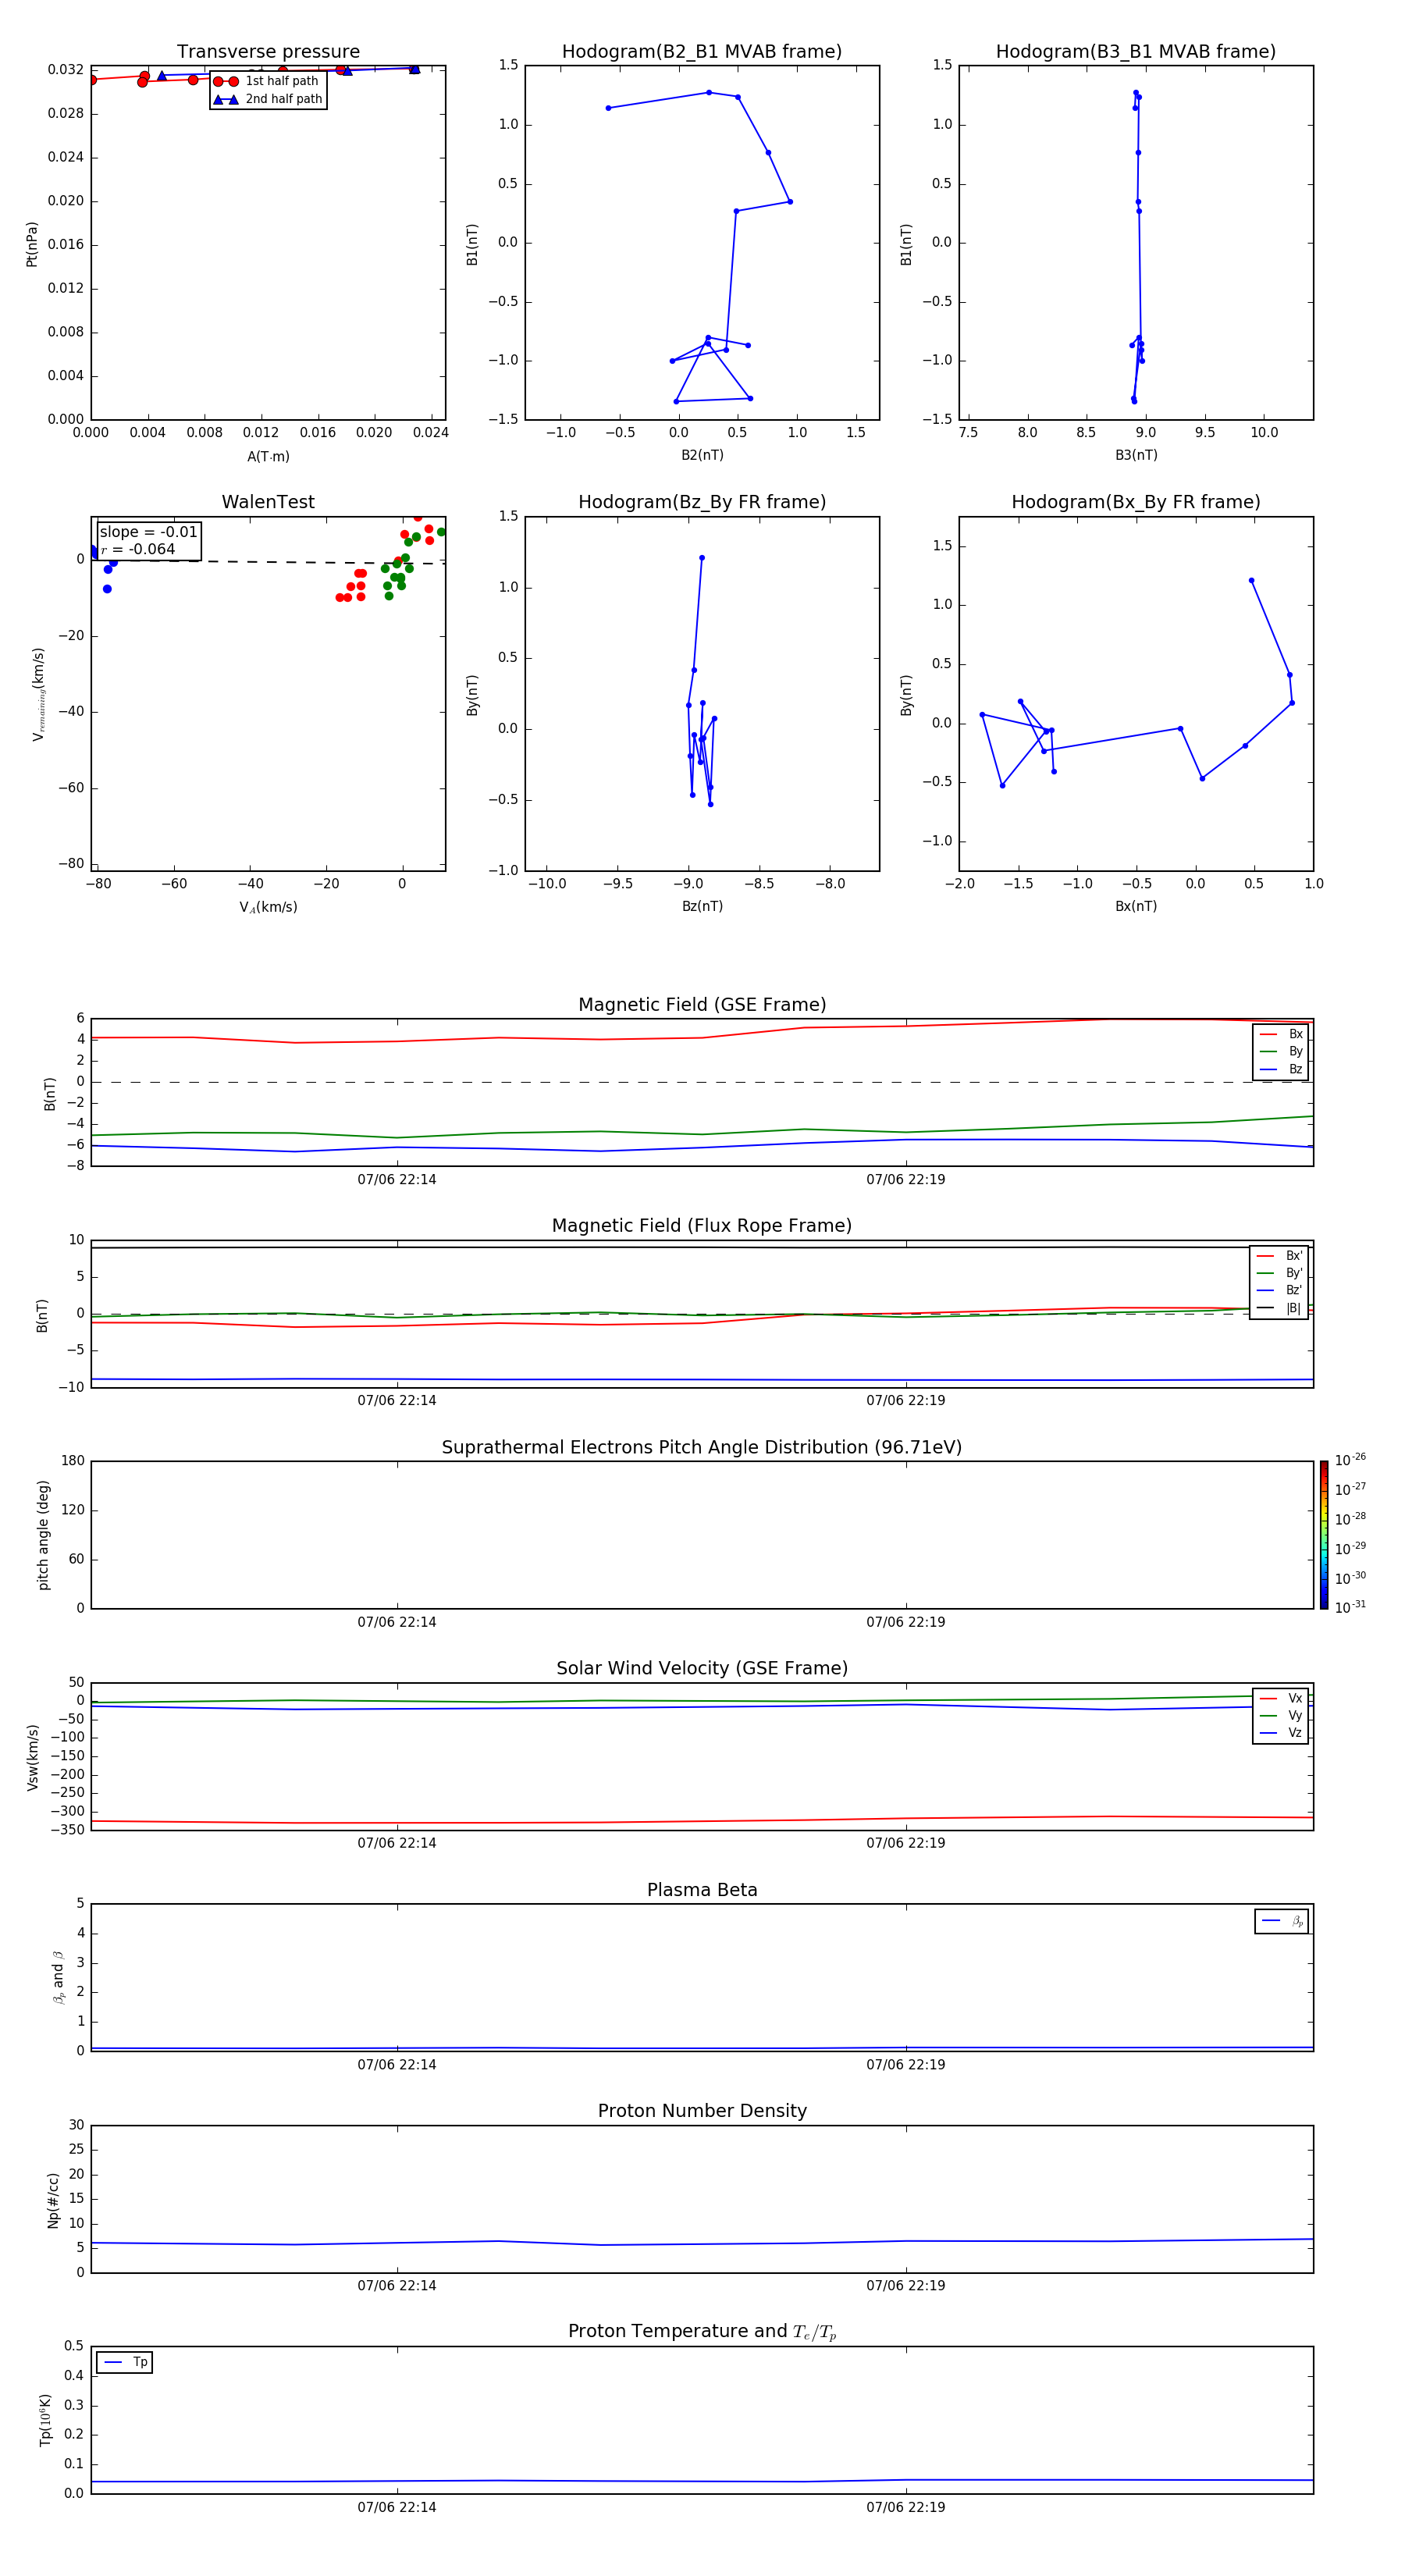Select Vy legend entry in velocity panel

tap(1281, 1715)
